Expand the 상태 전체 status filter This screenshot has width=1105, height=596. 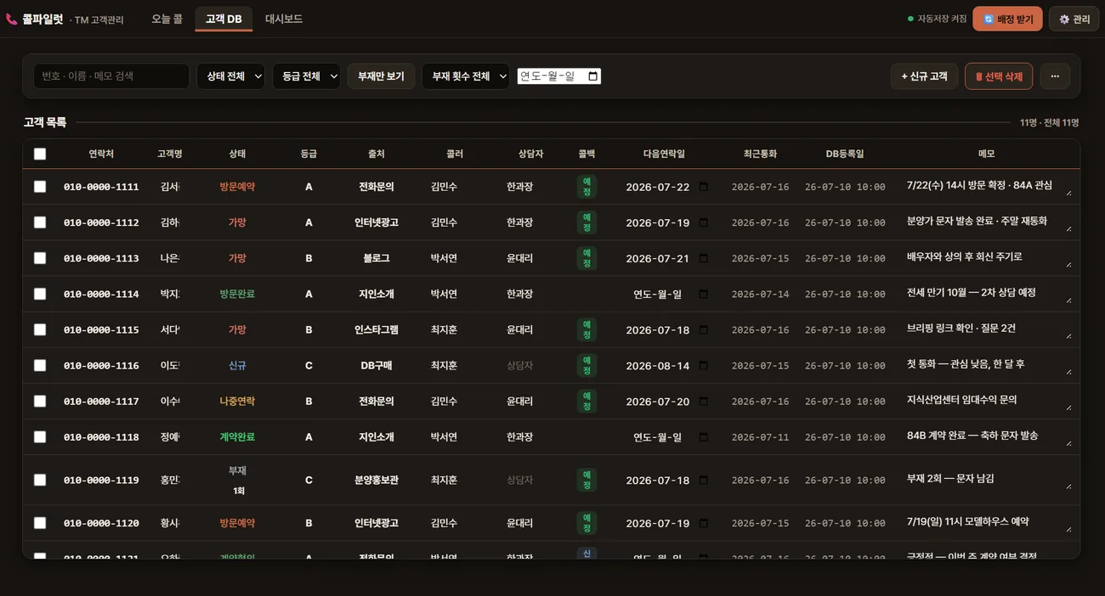230,76
